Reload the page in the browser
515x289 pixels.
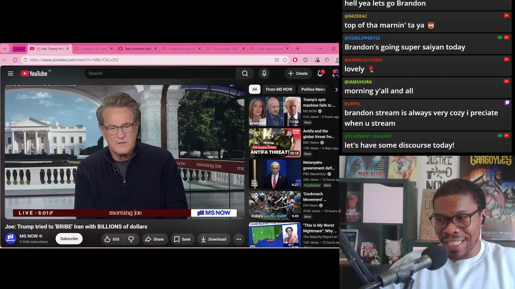[15, 60]
